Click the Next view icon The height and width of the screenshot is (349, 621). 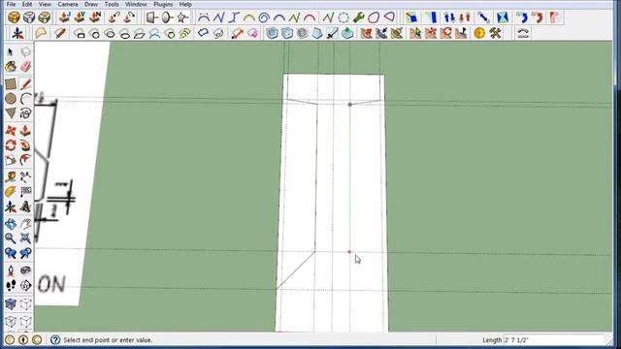26,253
